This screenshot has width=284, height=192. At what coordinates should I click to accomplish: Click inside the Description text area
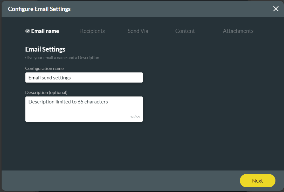tap(84, 111)
